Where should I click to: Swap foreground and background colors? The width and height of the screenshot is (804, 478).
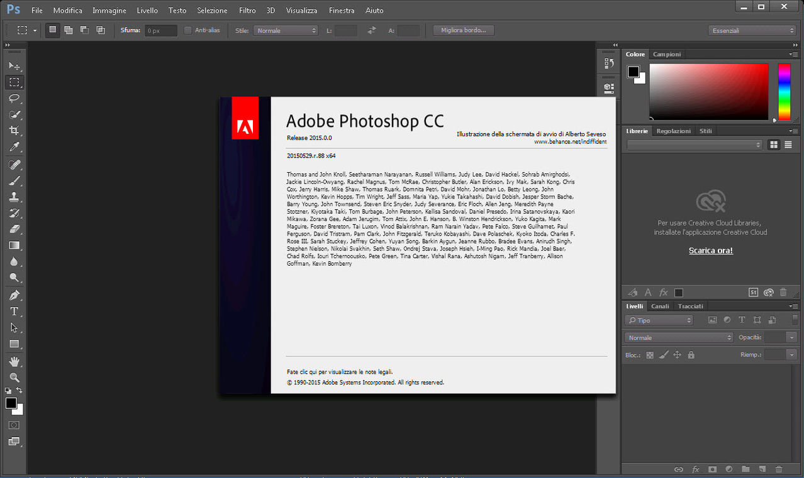coord(19,391)
